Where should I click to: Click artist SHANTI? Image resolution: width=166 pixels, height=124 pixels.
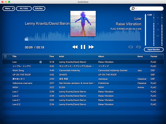coord(63,75)
